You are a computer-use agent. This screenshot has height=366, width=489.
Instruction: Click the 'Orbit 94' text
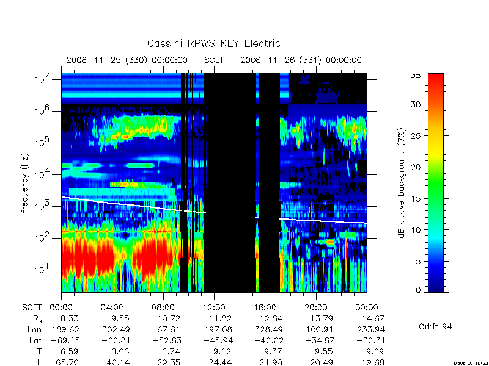coord(435,326)
